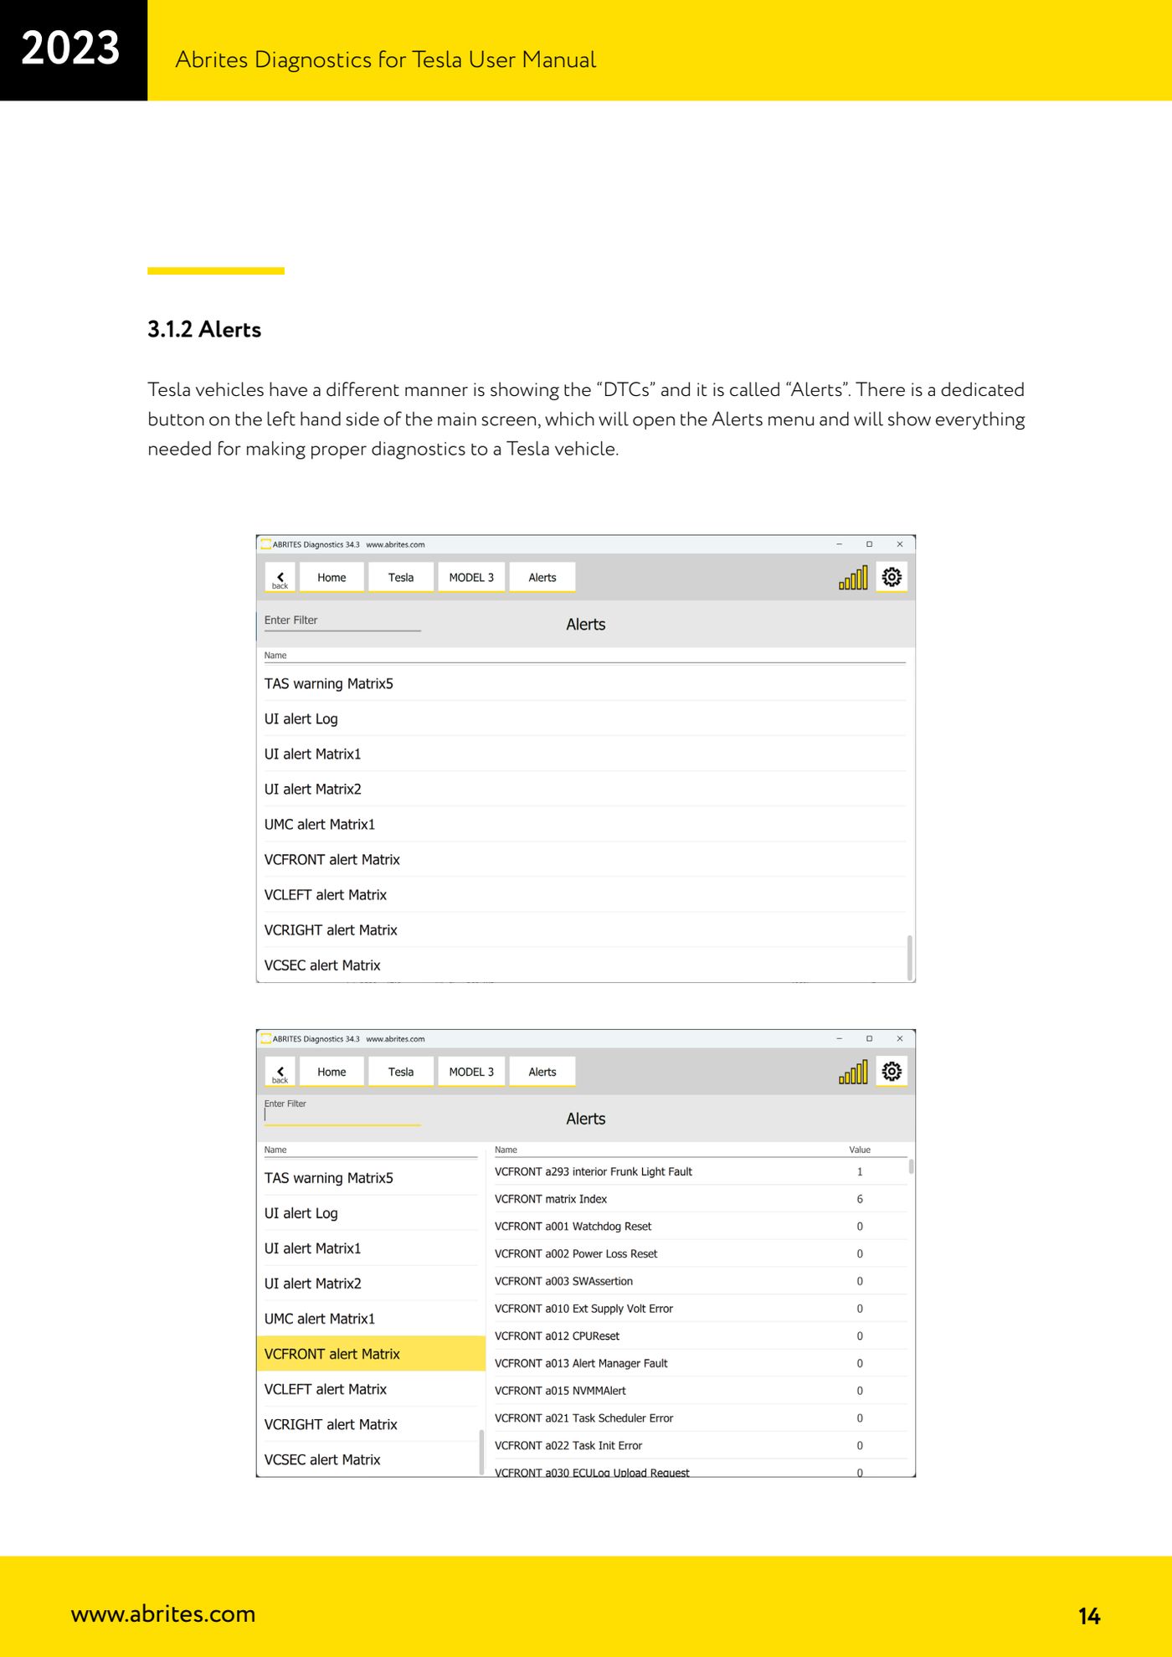
Task: Select UI alert Matrix2 in lower list
Action: 370,1283
